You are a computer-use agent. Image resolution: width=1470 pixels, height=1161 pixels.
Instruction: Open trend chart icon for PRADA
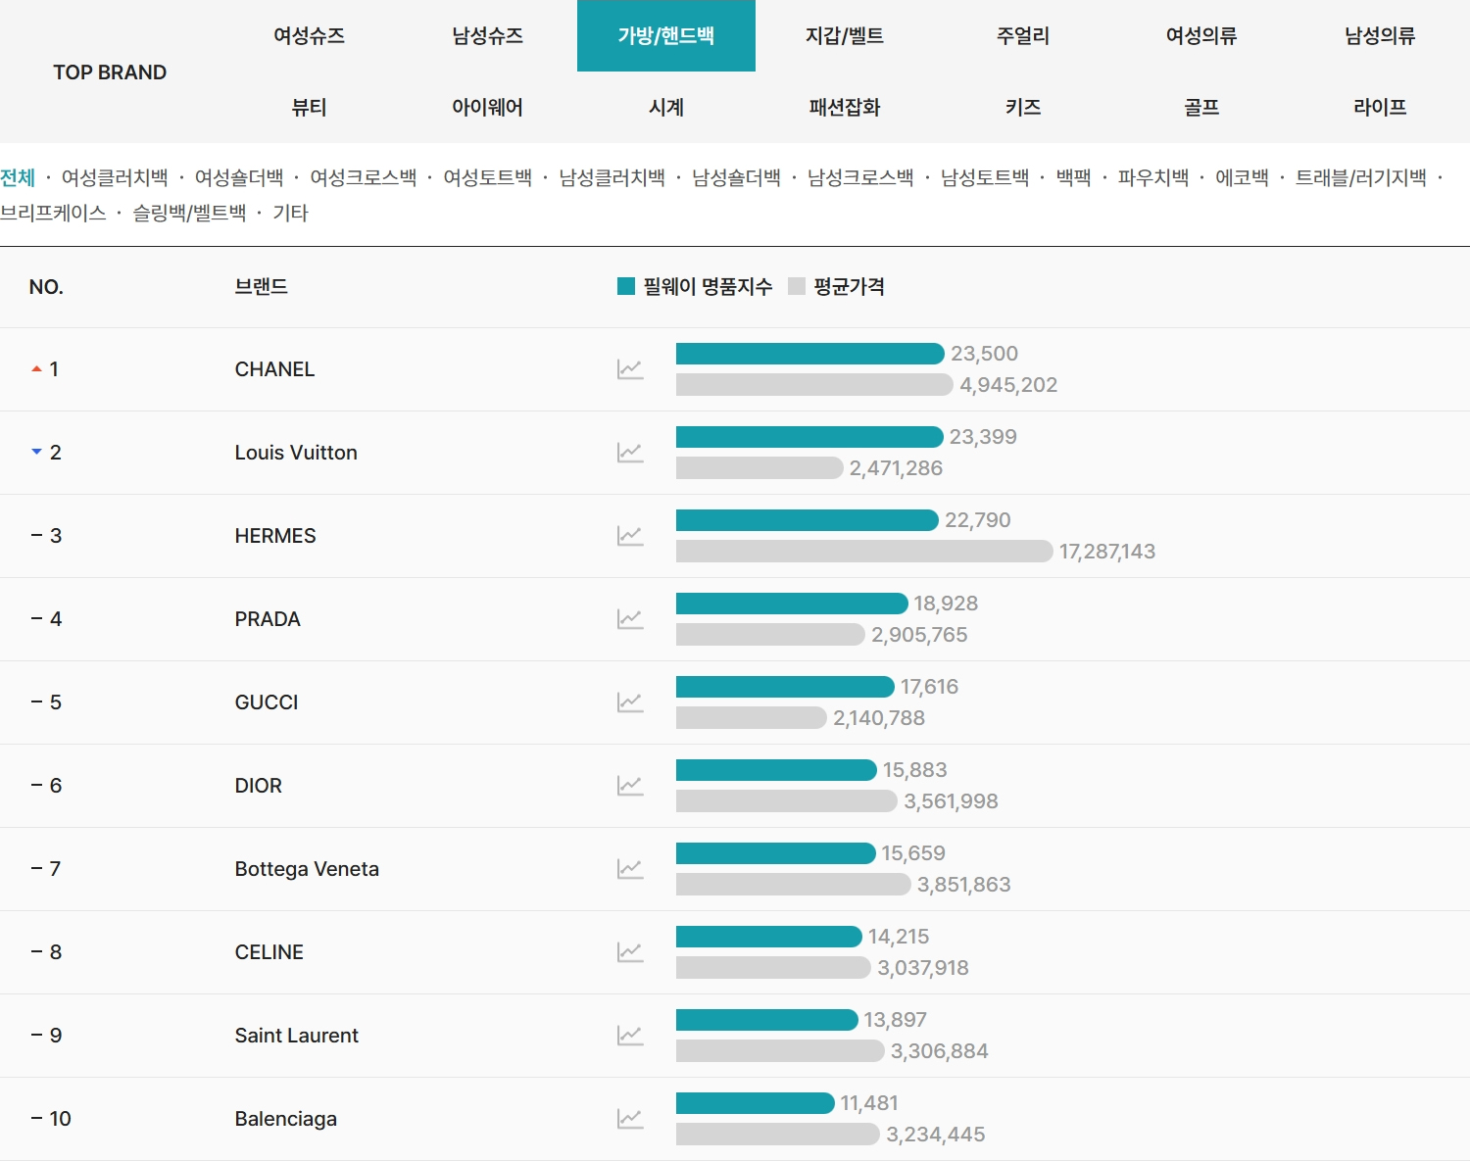(x=630, y=619)
